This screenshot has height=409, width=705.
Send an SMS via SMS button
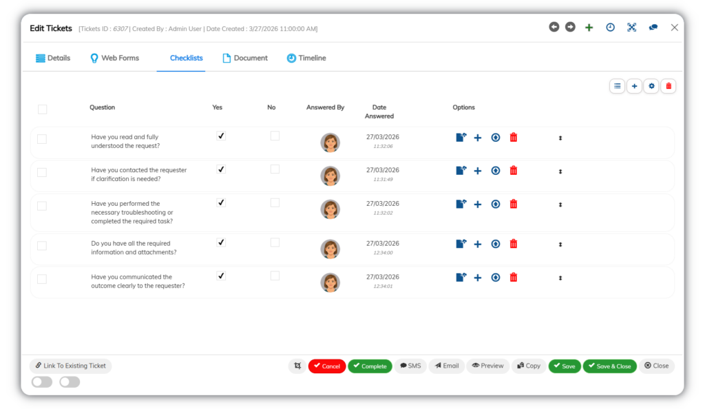click(410, 366)
